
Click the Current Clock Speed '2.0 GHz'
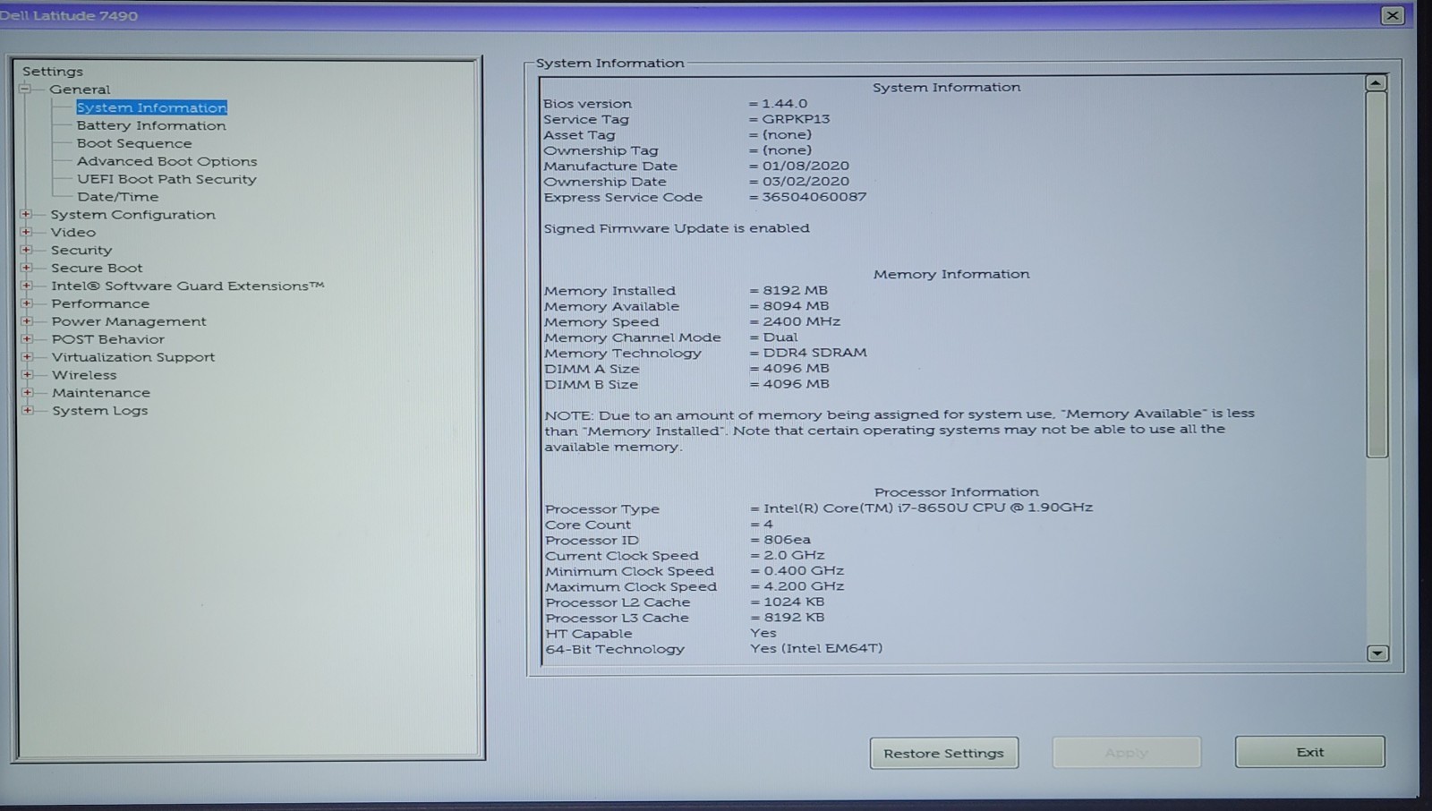point(794,555)
